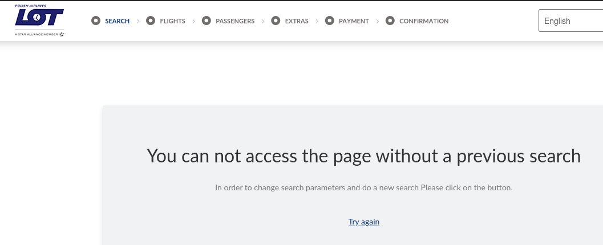The image size is (603, 245).
Task: Click the circle icon beside FLIGHTS step
Action: tap(151, 21)
